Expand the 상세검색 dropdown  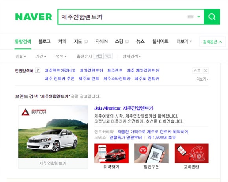[131, 56]
